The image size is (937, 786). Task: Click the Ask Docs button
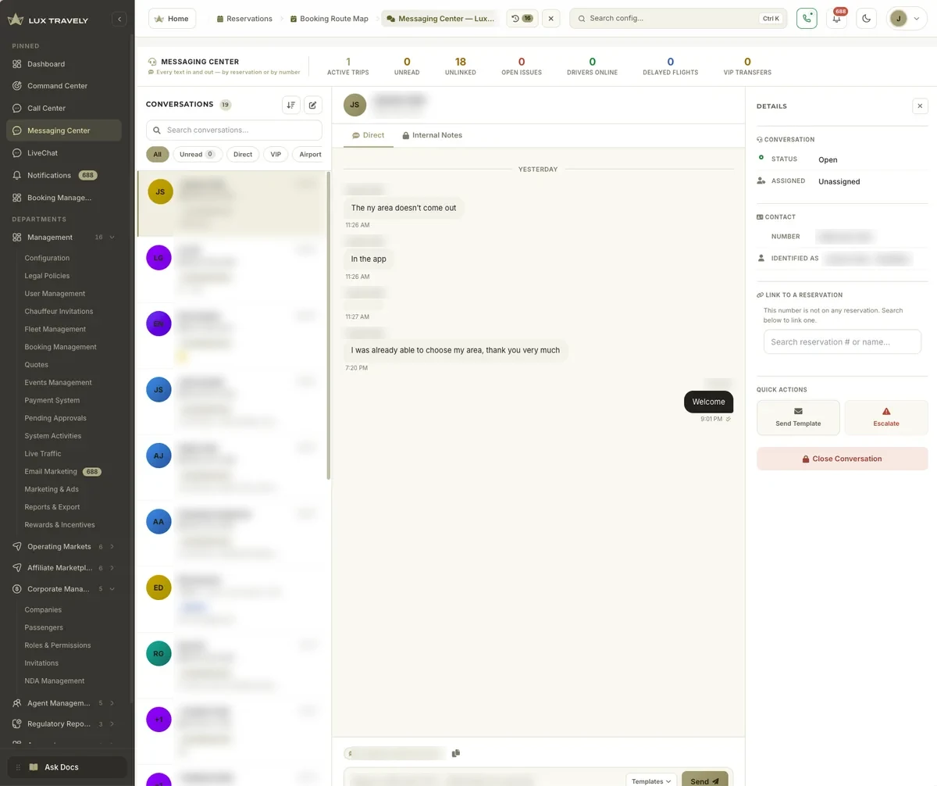pos(66,767)
